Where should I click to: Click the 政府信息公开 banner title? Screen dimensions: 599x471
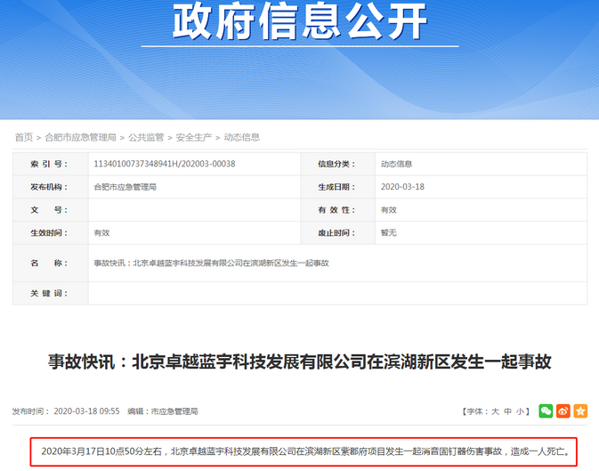[x=300, y=21]
